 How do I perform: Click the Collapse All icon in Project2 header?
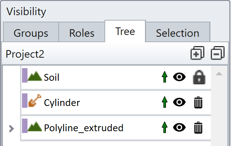(x=218, y=53)
